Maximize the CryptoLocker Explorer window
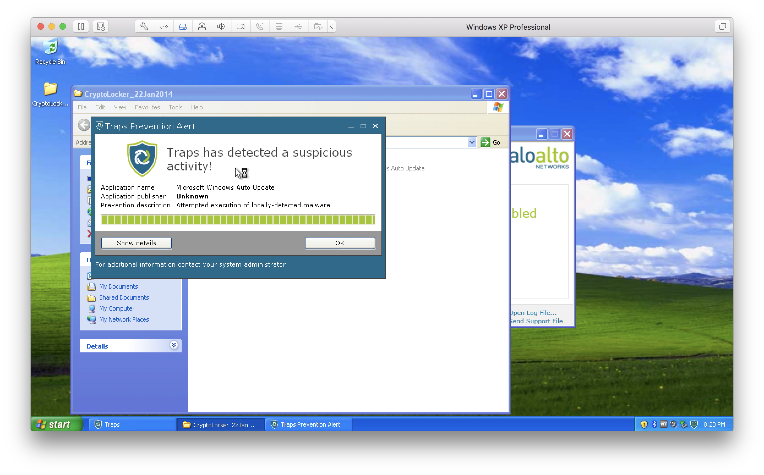The image size is (764, 475). 489,94
